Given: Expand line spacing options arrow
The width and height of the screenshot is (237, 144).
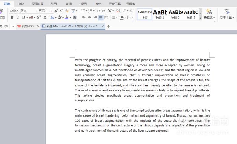Looking at the screenshot, I should click(x=117, y=18).
